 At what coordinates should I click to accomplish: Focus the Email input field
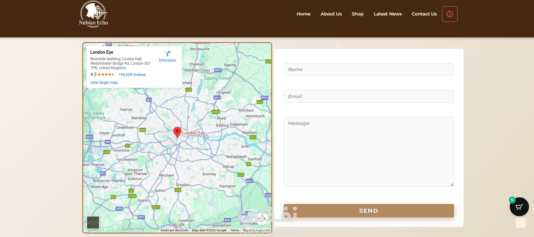pos(369,96)
